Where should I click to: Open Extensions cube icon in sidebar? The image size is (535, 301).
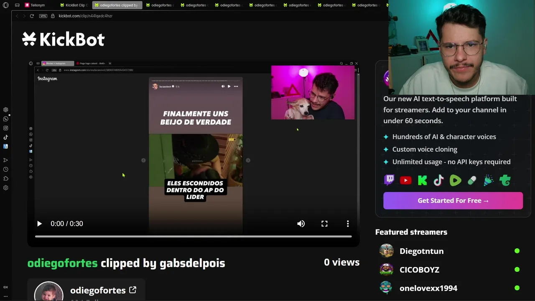(x=5, y=179)
